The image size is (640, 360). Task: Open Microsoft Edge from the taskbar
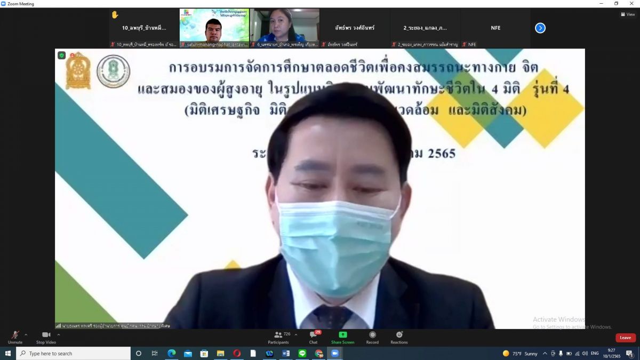coord(172,354)
